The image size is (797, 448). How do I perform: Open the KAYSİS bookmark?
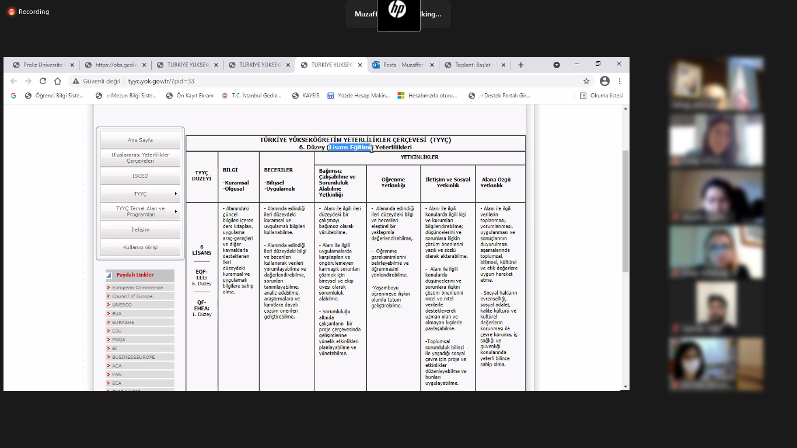click(x=306, y=96)
